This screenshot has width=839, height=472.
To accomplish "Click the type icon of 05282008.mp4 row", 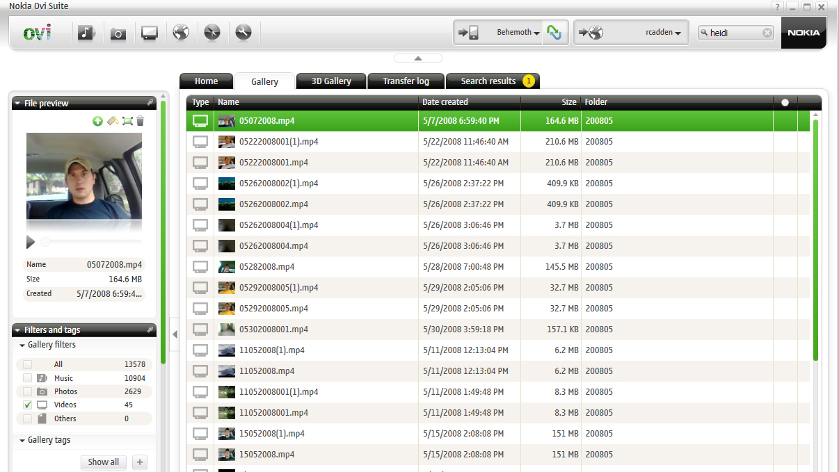I will tap(200, 267).
